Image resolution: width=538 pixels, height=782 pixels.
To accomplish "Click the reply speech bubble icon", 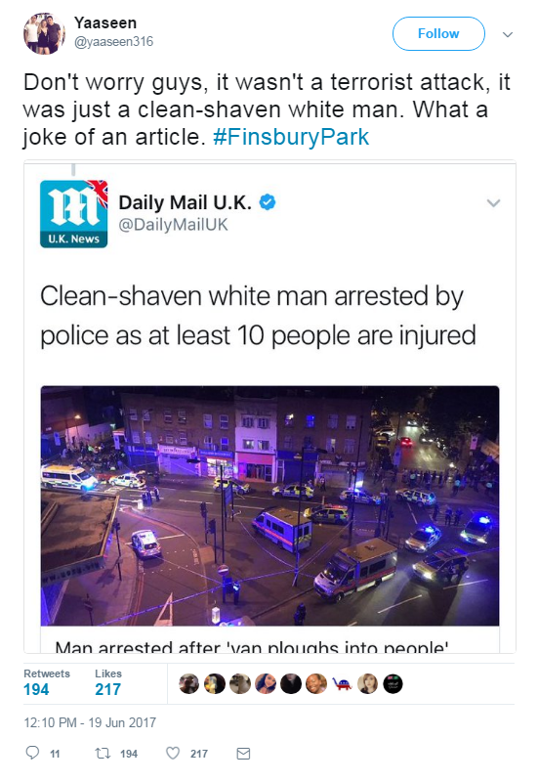I will [32, 753].
